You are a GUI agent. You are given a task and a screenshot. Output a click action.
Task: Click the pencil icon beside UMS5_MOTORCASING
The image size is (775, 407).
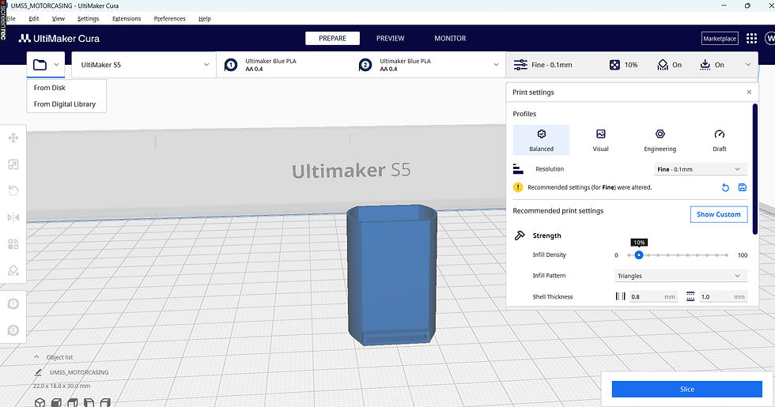pos(38,372)
